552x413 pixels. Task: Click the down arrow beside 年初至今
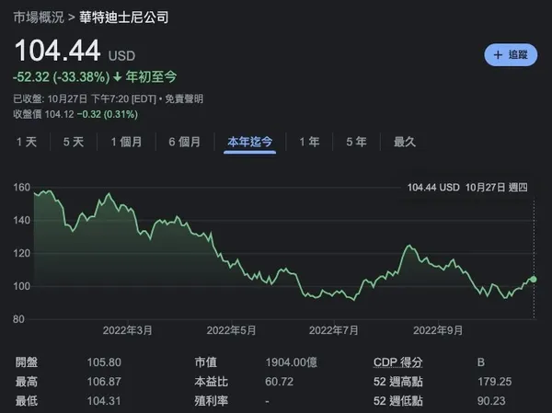point(118,76)
